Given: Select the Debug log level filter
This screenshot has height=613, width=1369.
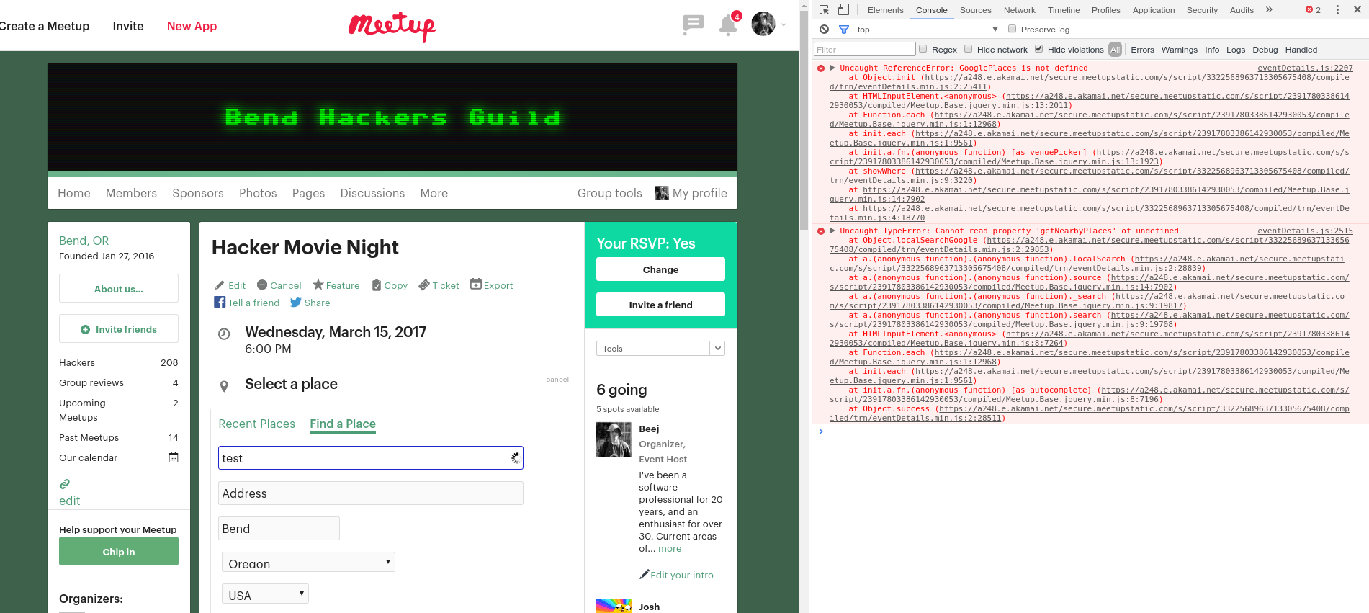Looking at the screenshot, I should (1265, 50).
